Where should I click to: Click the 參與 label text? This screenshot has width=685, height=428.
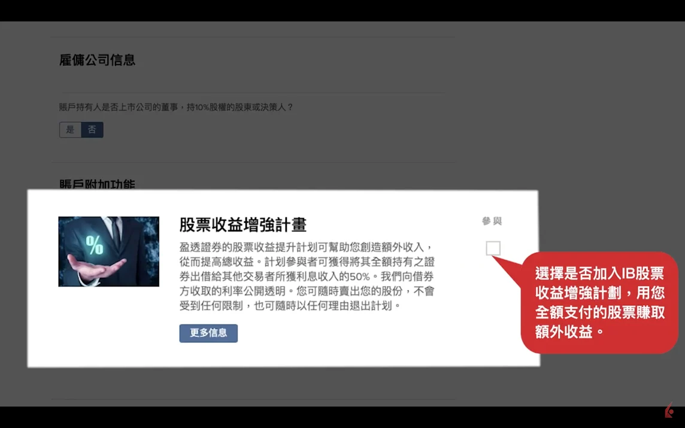click(492, 221)
